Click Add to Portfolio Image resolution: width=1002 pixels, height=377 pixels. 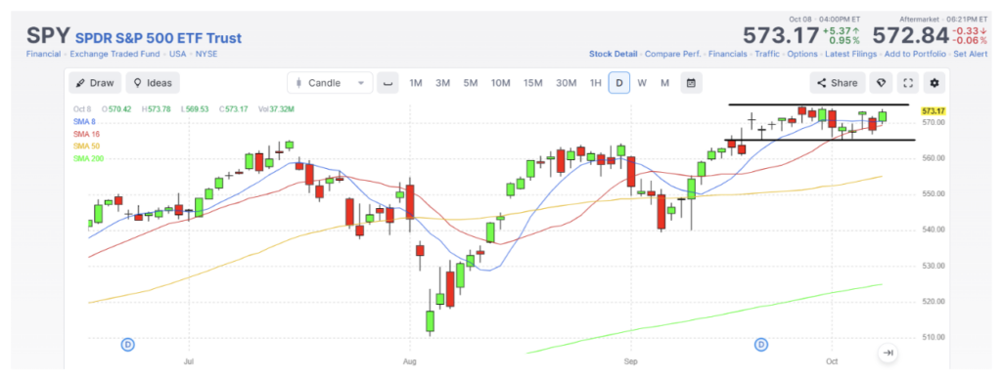(x=915, y=55)
